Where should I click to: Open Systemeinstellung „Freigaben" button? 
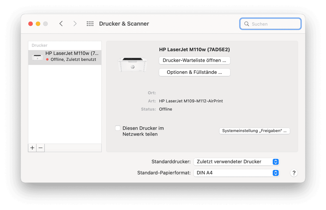[x=254, y=131]
